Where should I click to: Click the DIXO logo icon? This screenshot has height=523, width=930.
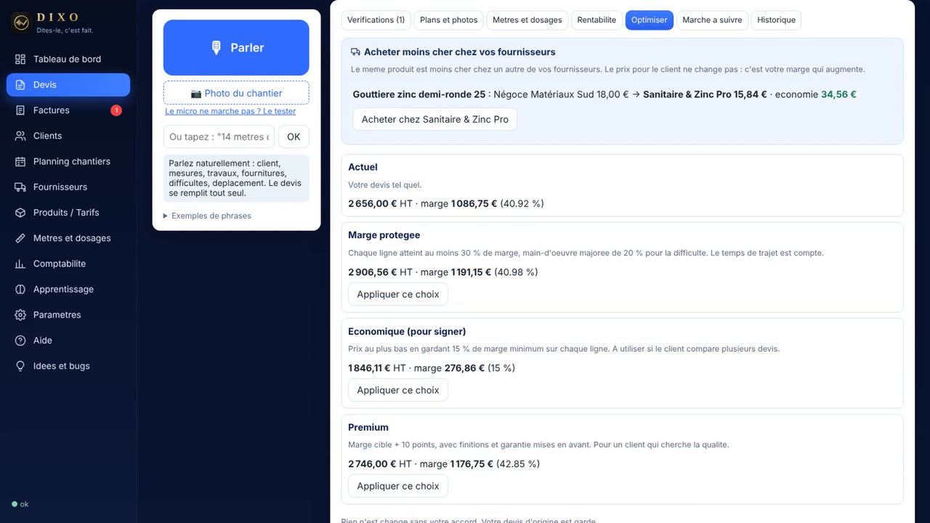point(21,23)
